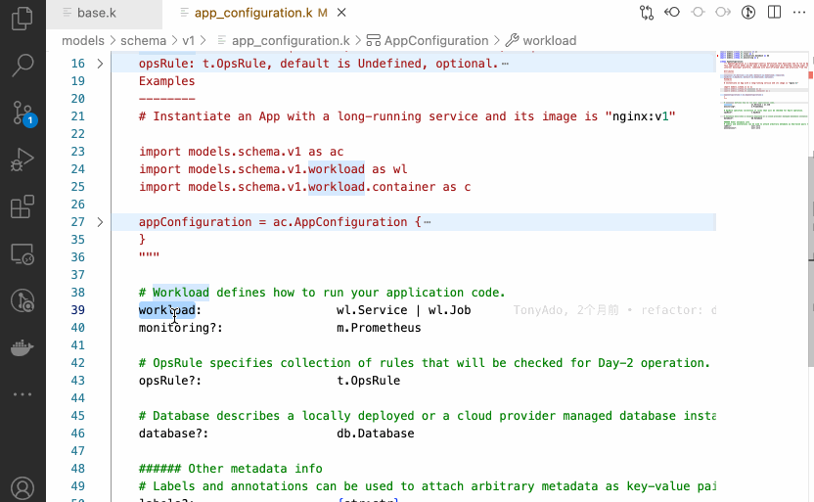
Task: Click line number 39 in gutter
Action: [78, 310]
